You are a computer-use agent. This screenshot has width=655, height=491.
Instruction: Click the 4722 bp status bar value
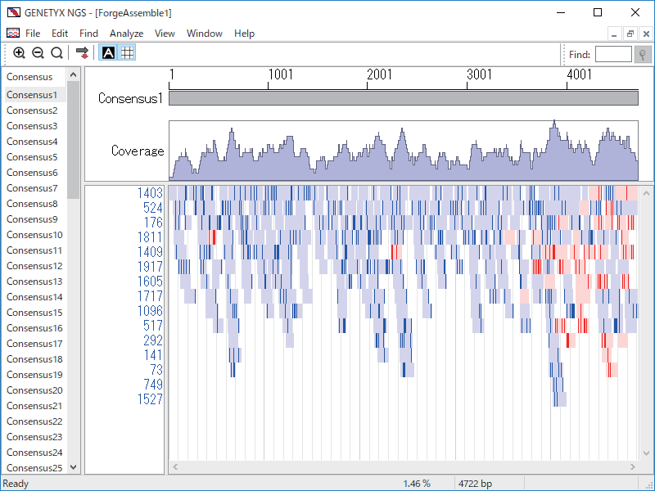pyautogui.click(x=475, y=484)
